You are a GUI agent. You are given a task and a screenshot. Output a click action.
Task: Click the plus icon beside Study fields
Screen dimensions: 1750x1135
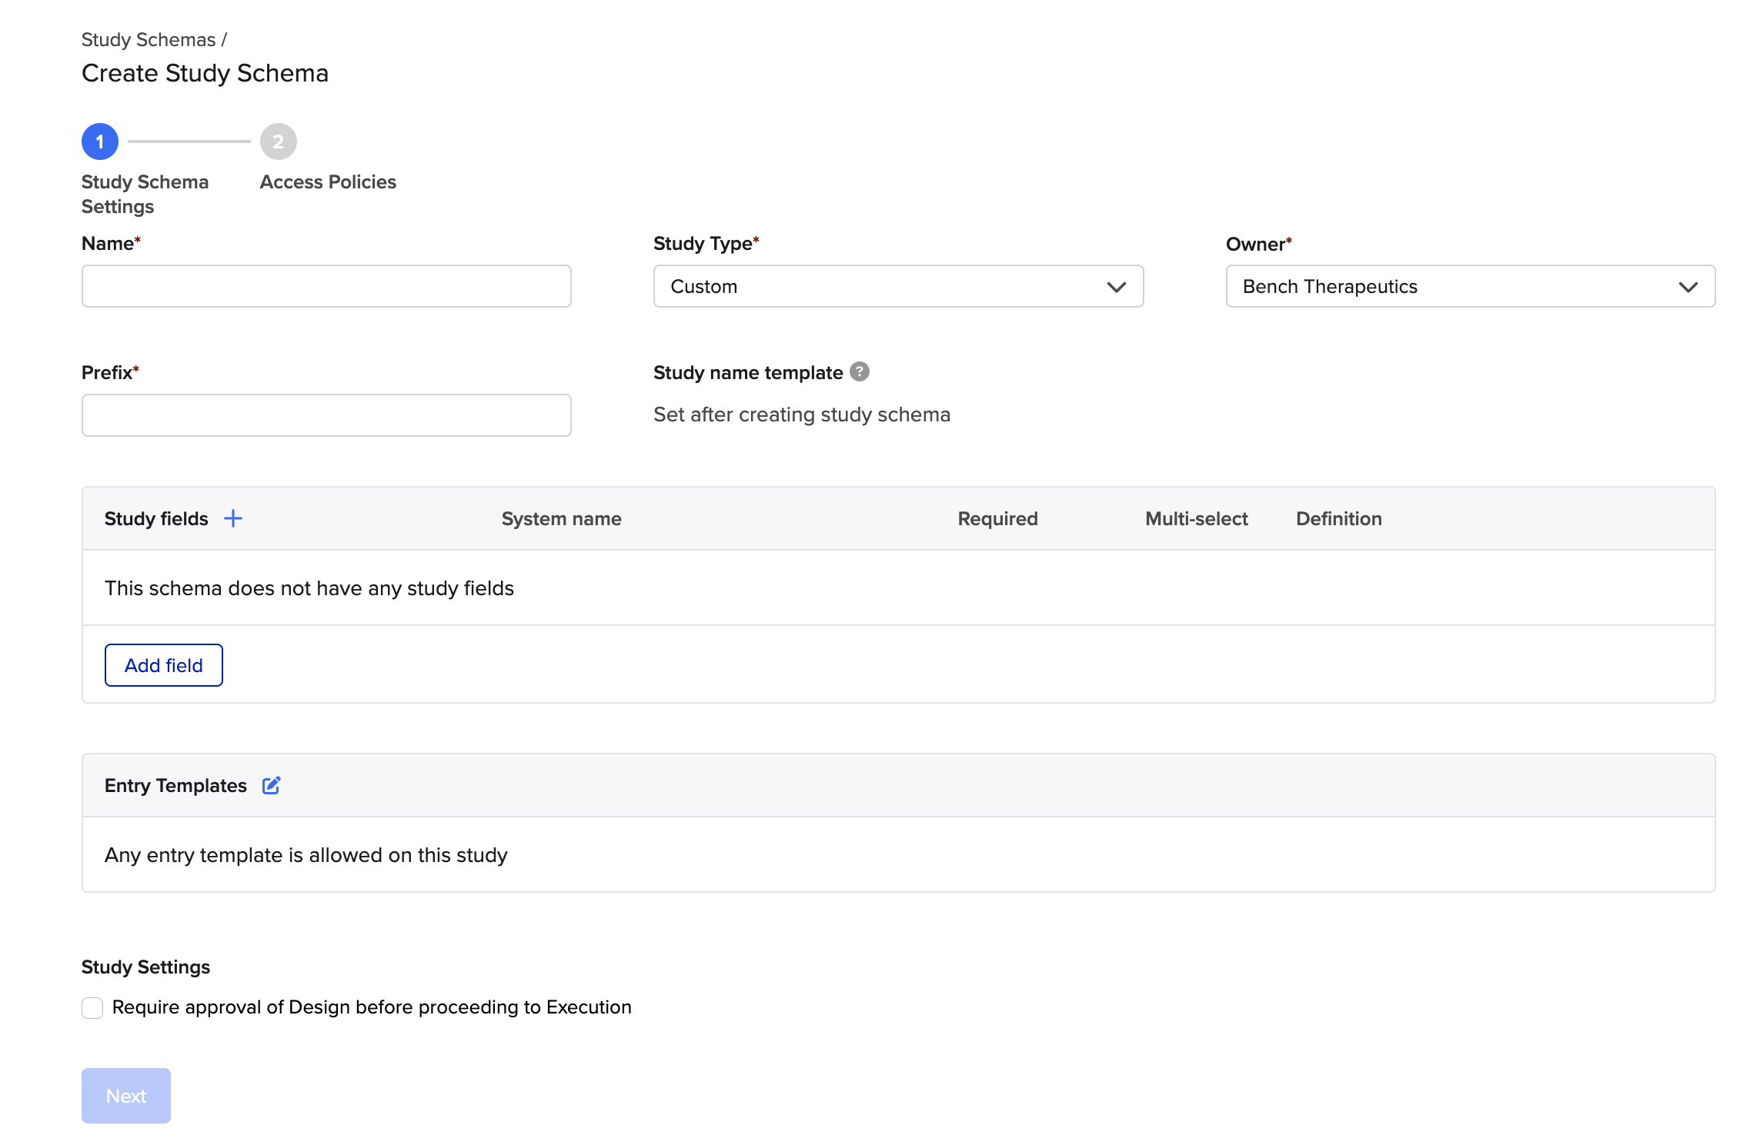tap(233, 518)
